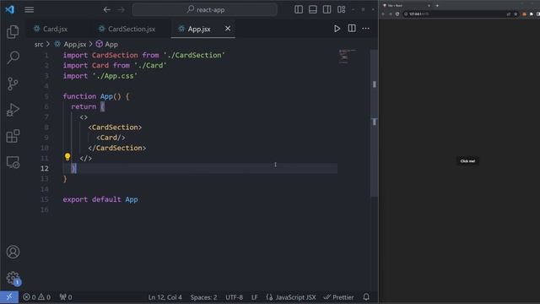Click './App.css' string on line 3

coord(115,76)
